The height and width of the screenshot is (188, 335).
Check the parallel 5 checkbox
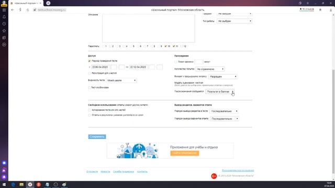(131, 46)
